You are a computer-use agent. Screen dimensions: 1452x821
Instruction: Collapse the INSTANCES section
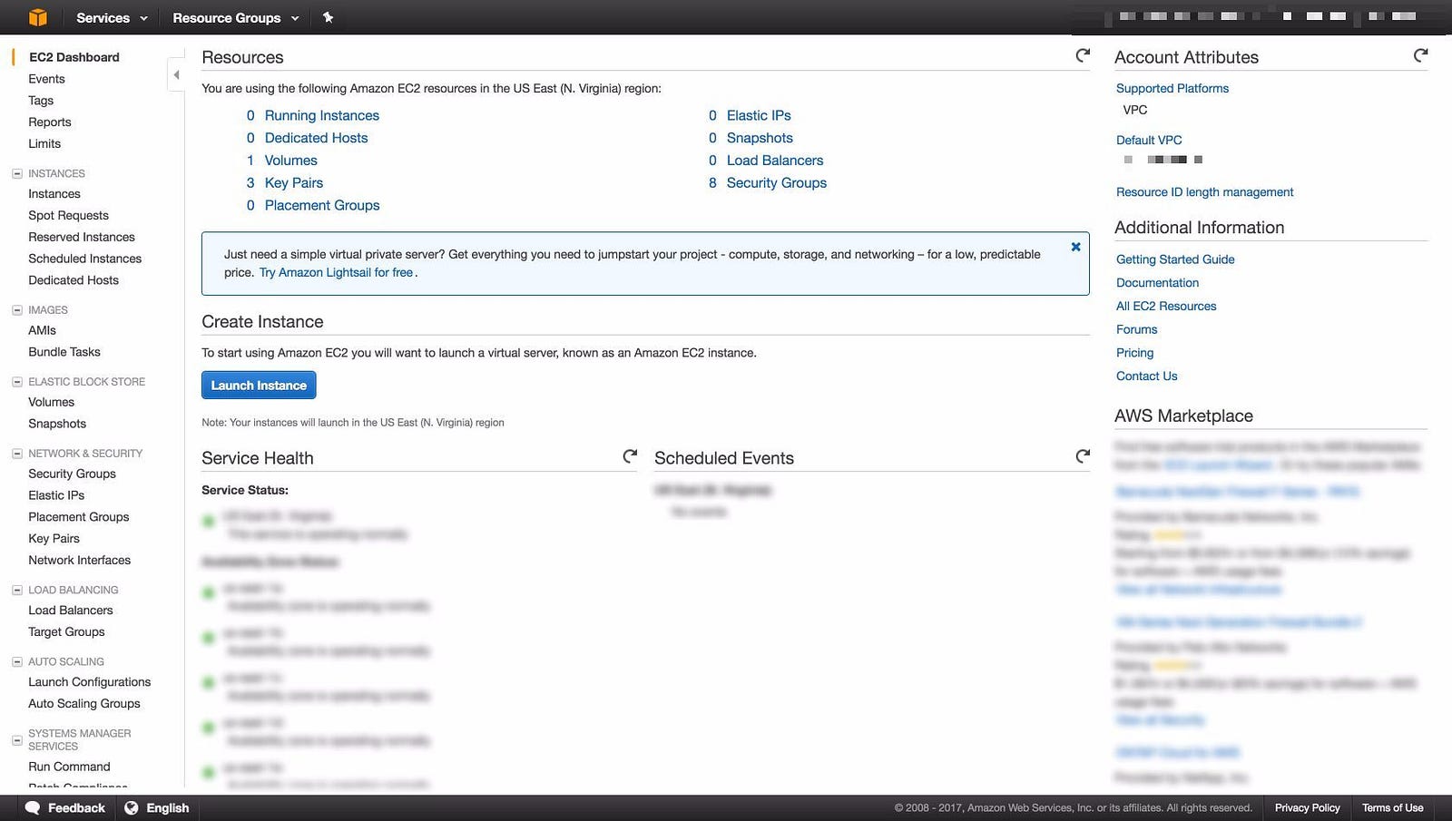point(16,173)
